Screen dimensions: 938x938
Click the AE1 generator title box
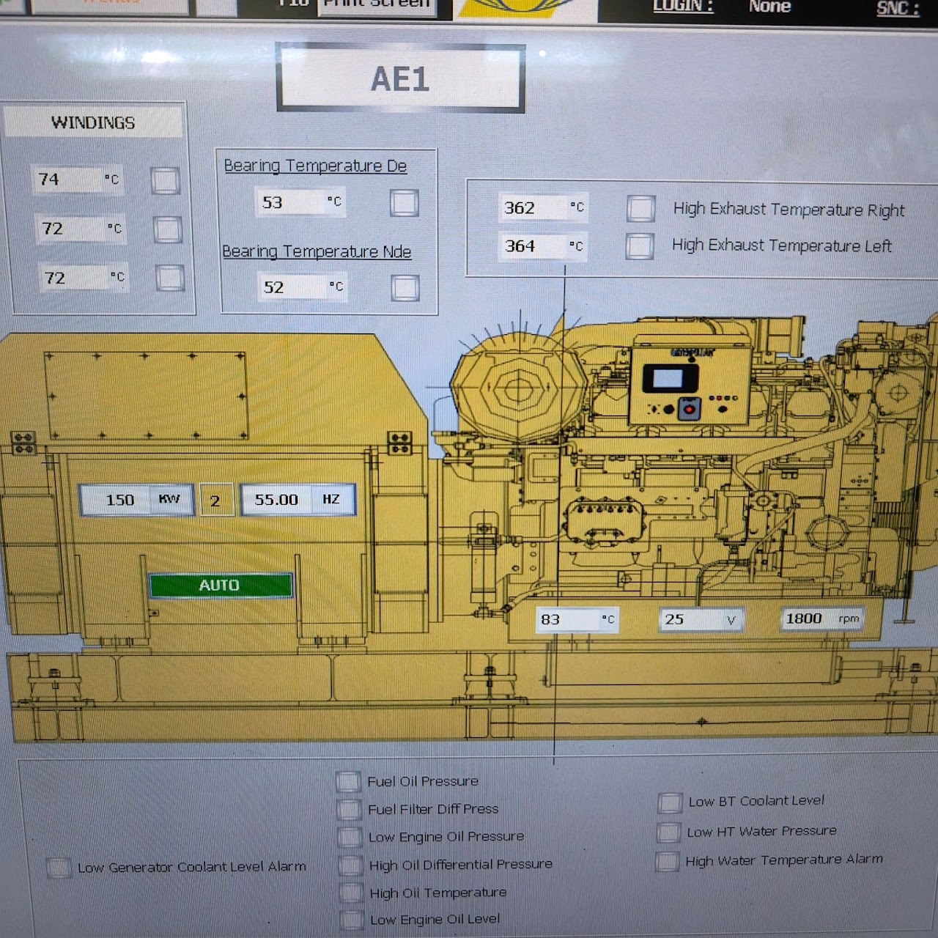400,78
